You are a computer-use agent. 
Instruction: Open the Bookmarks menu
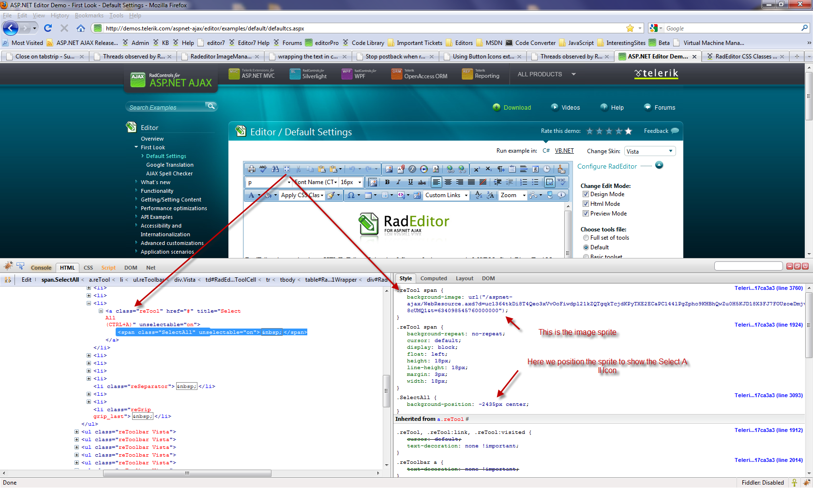89,15
